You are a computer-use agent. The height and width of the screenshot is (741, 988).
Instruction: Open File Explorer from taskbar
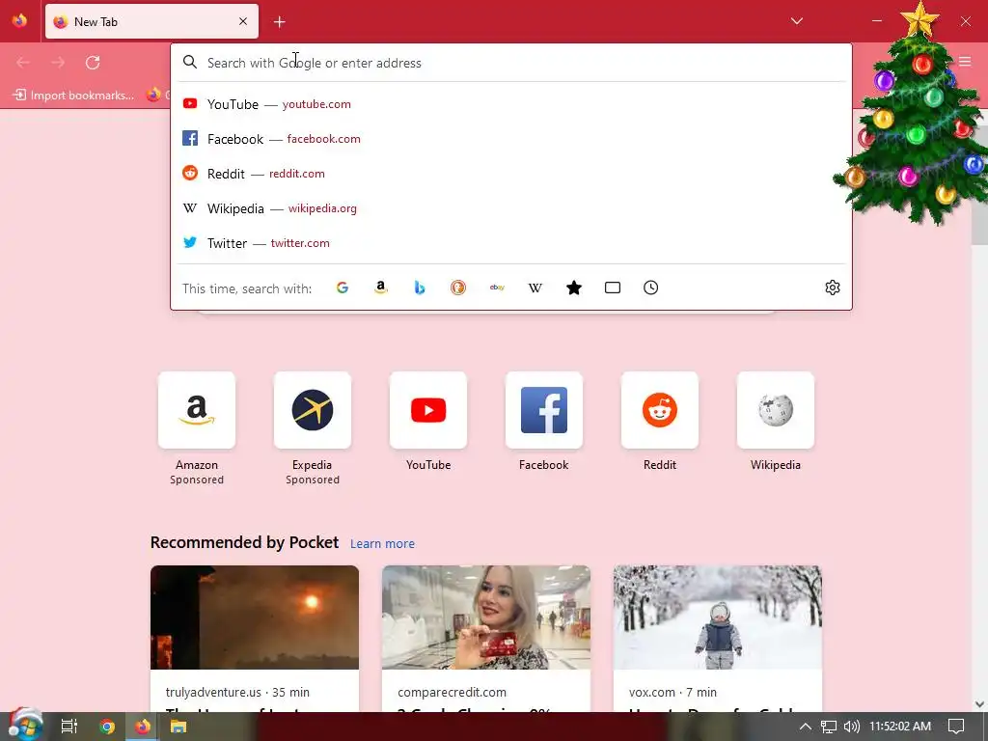pyautogui.click(x=178, y=727)
